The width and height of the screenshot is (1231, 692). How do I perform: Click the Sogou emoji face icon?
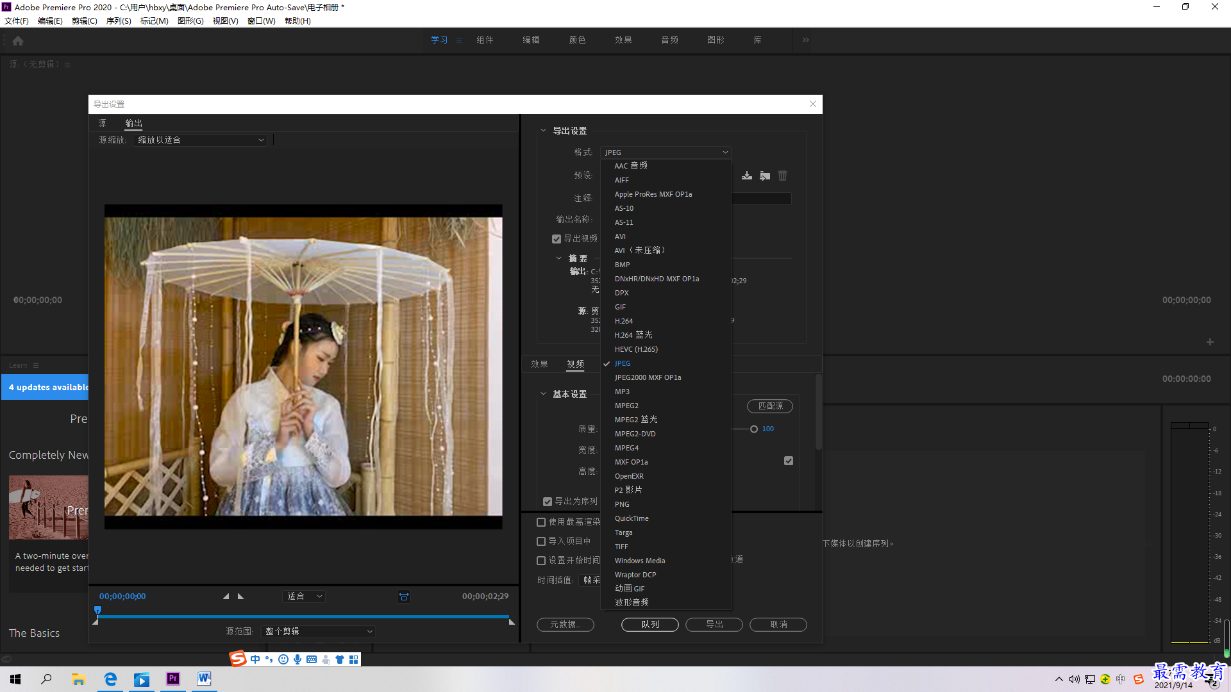[x=283, y=659]
